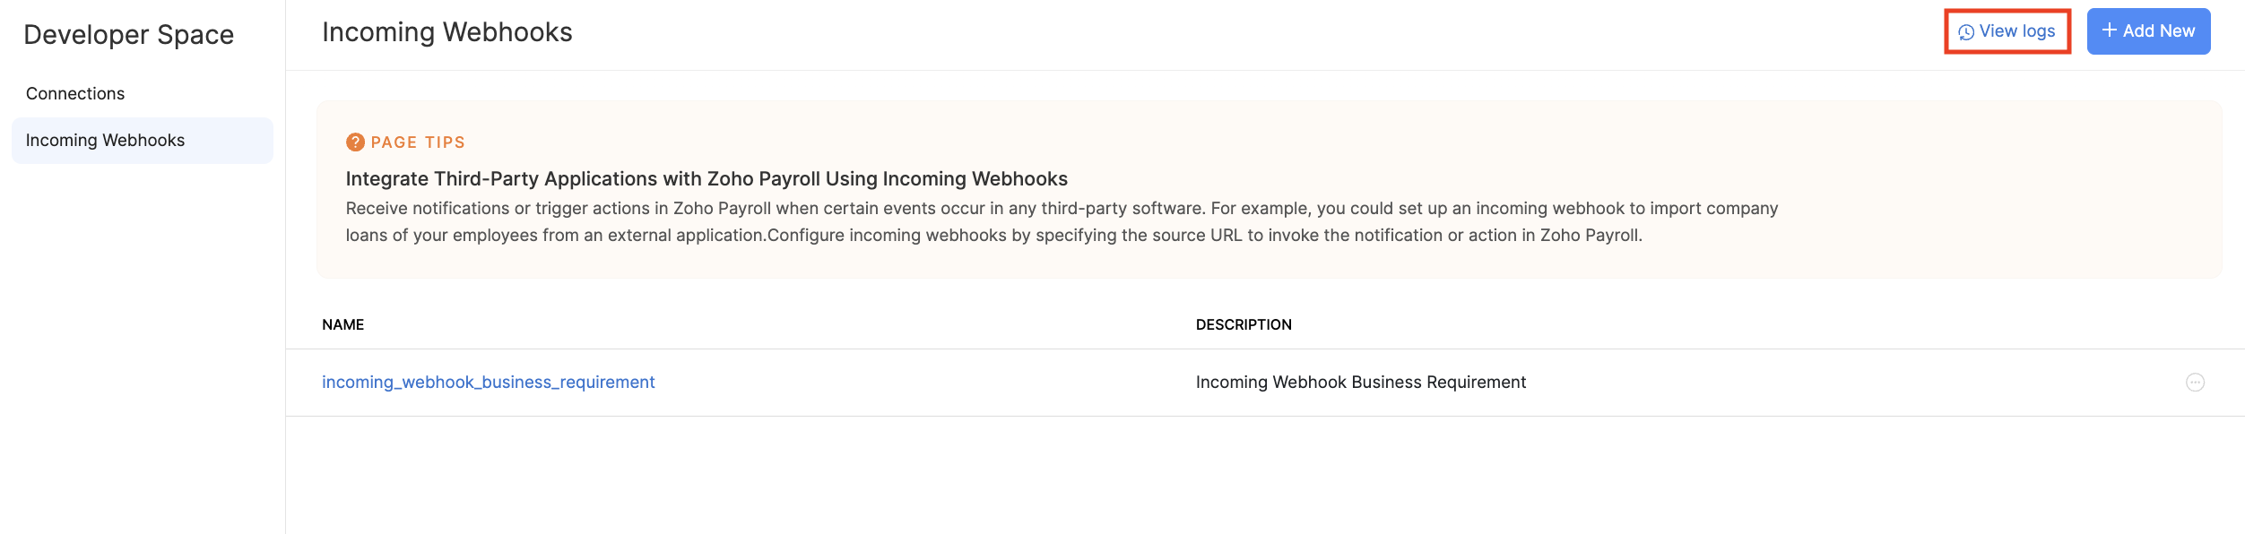Click the PAGE TIPS label text
The height and width of the screenshot is (534, 2245).
418,142
